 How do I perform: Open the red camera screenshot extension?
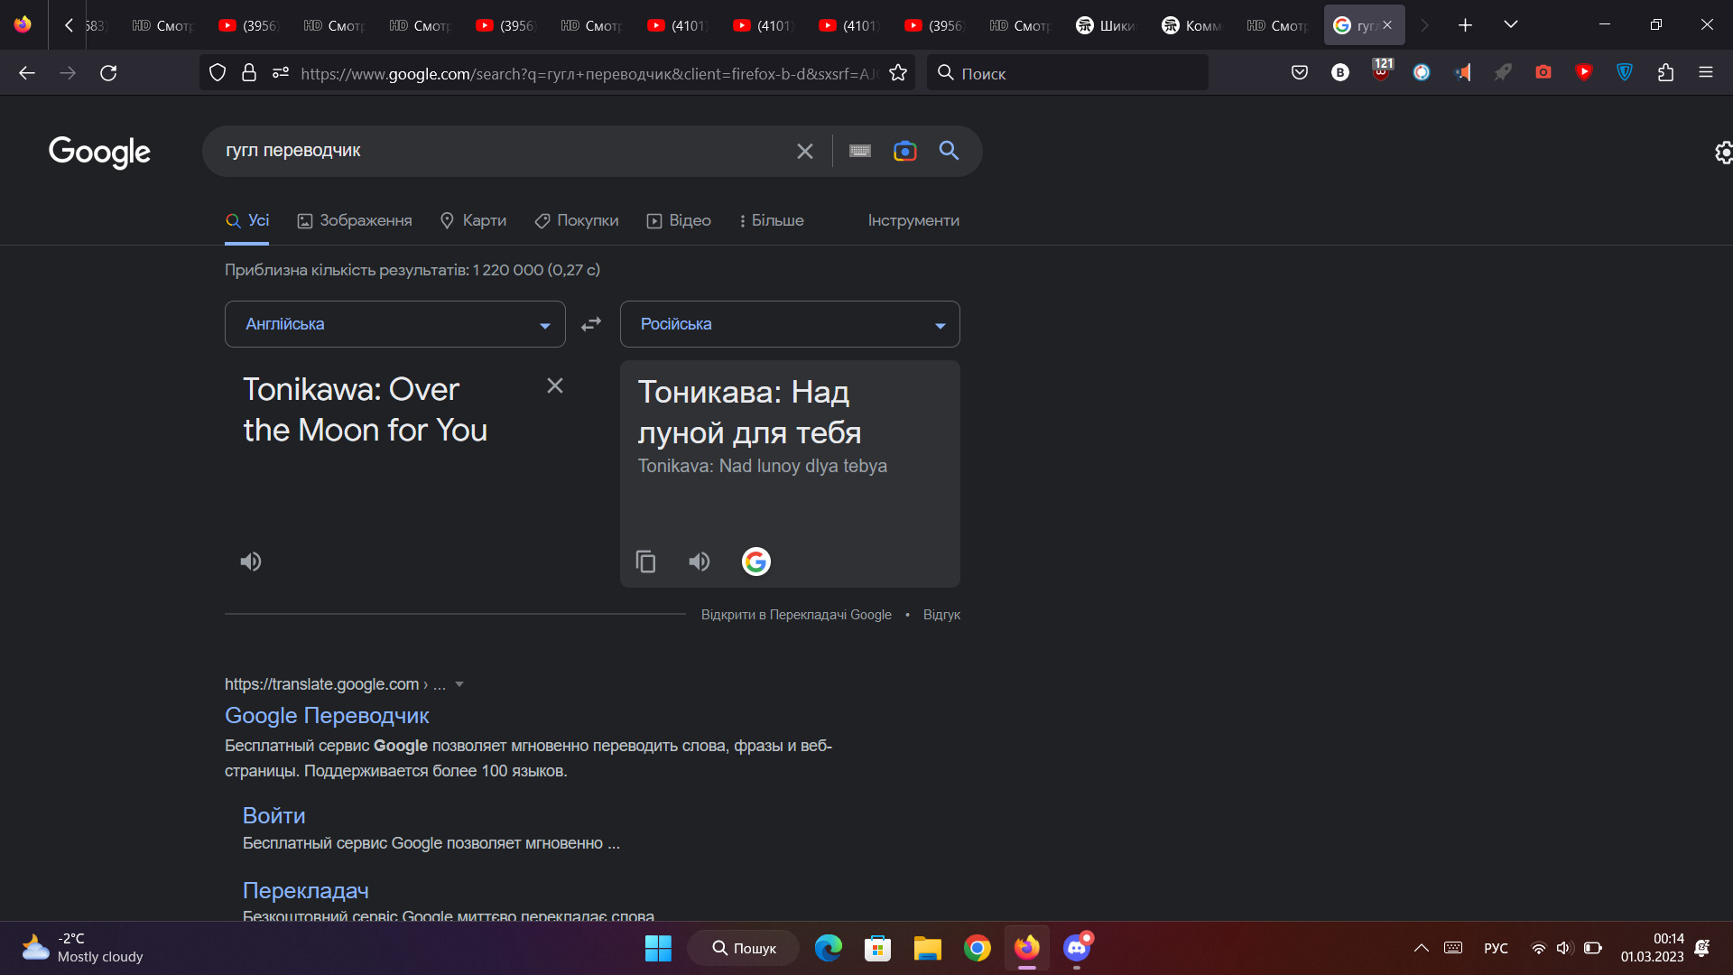[x=1543, y=72]
